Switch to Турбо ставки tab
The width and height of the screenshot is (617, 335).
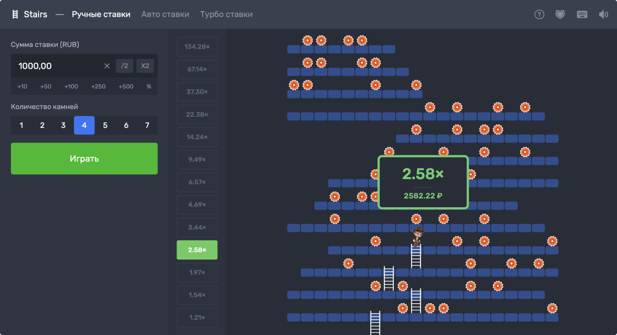[226, 14]
